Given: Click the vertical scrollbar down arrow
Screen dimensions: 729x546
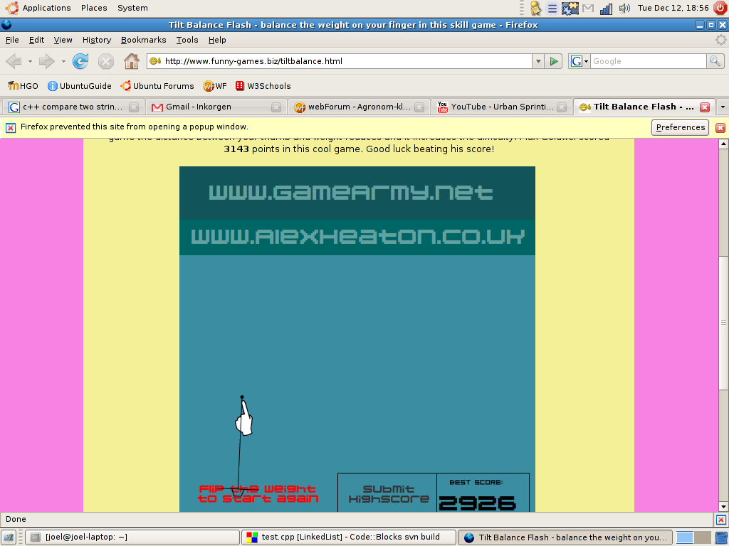Looking at the screenshot, I should coord(723,506).
